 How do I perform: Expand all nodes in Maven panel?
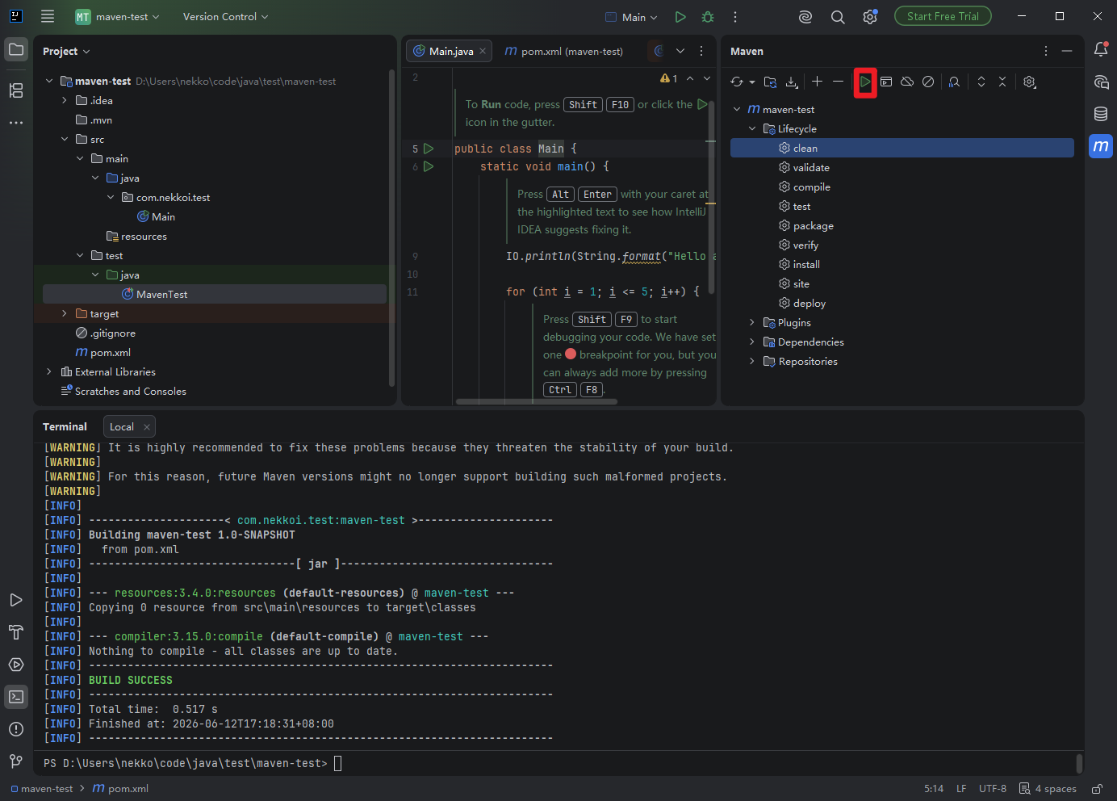pos(981,82)
